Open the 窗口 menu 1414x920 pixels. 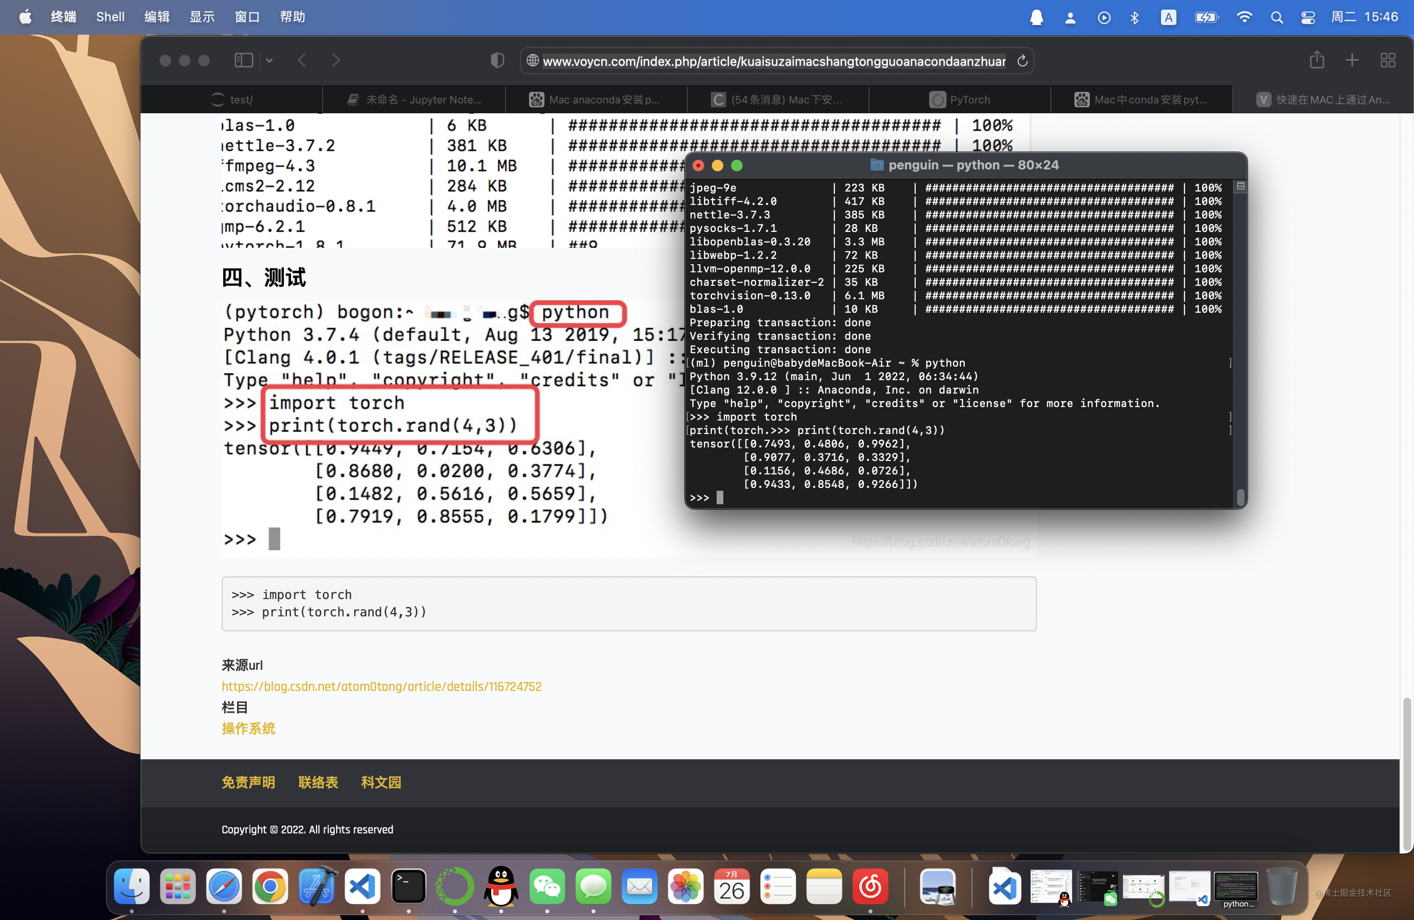pyautogui.click(x=247, y=17)
